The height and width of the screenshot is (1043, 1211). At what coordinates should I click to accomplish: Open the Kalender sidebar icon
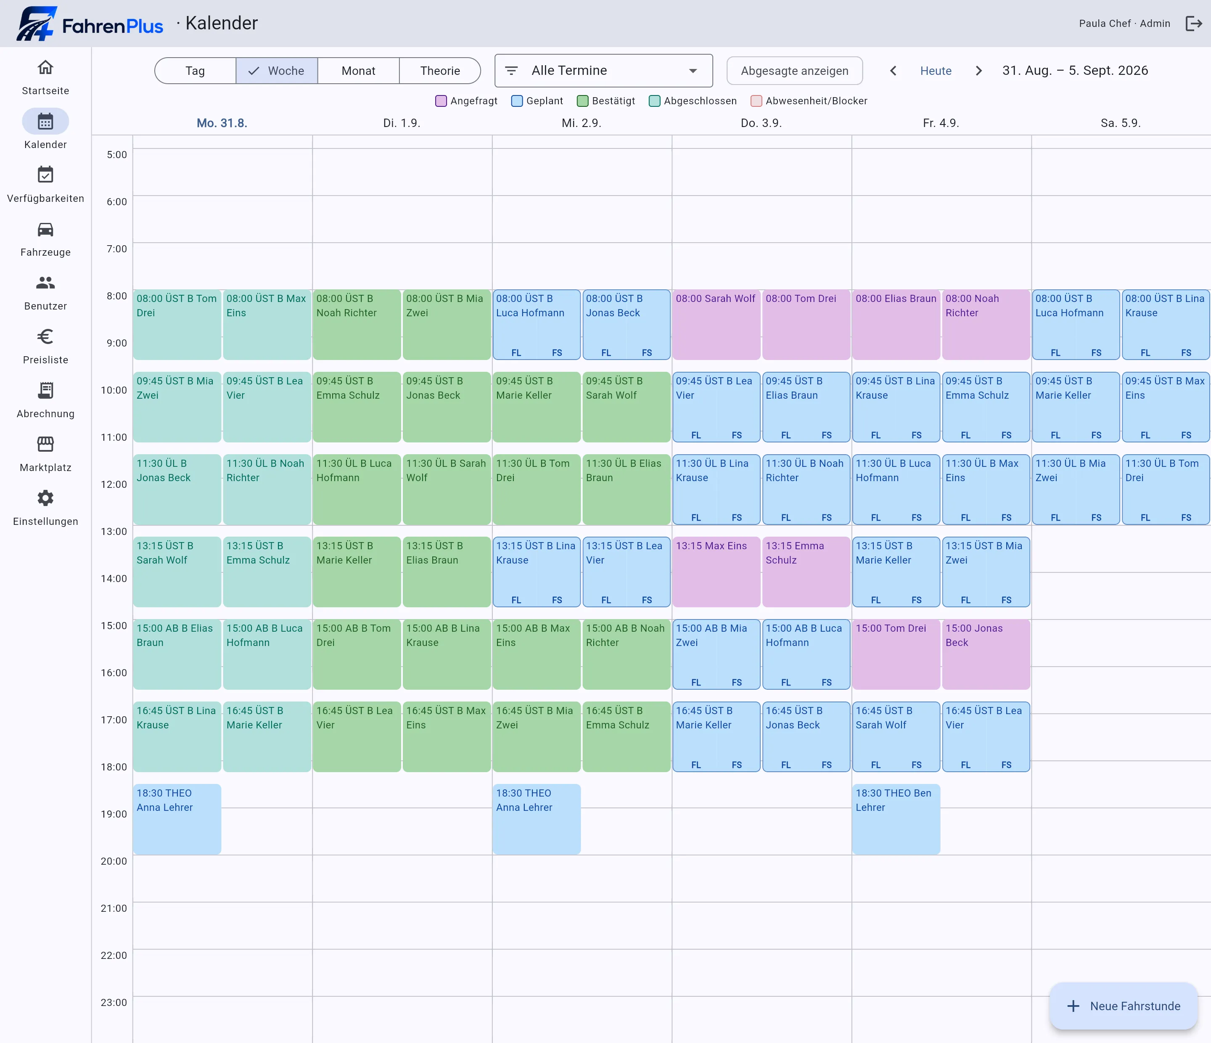pyautogui.click(x=45, y=122)
